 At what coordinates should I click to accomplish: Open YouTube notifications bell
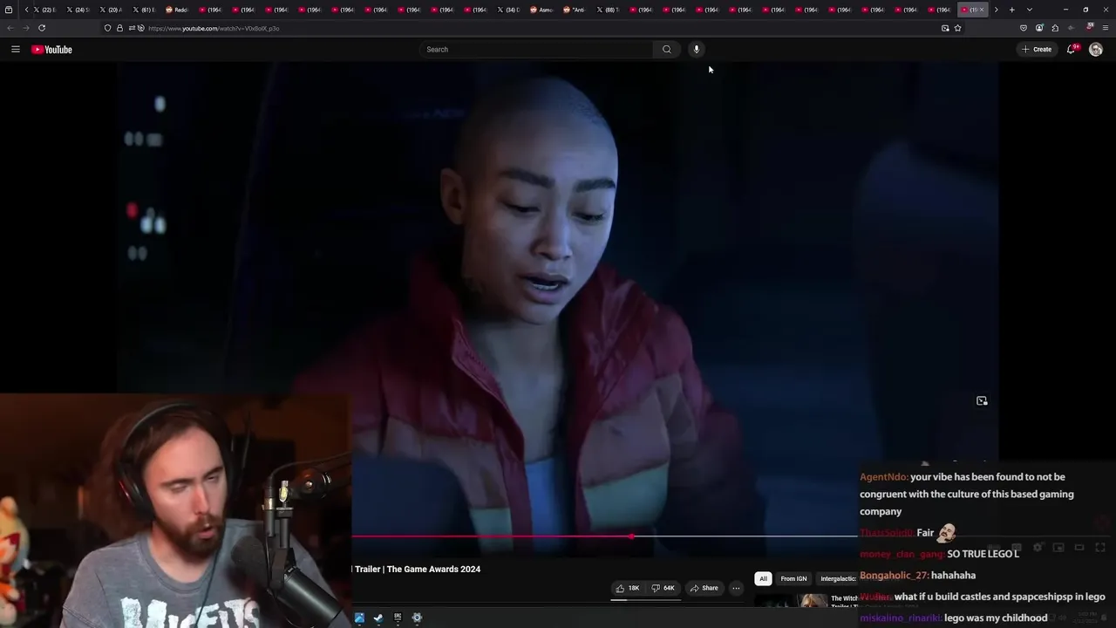tap(1072, 50)
